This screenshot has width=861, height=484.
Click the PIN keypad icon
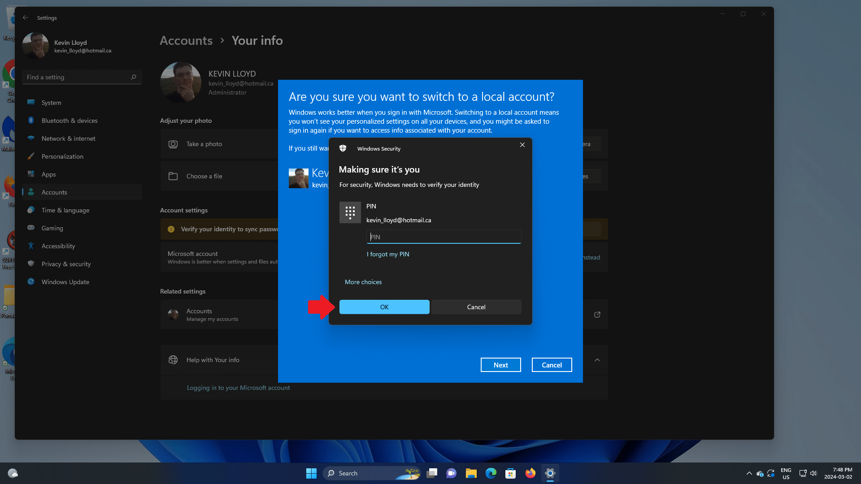coord(350,212)
